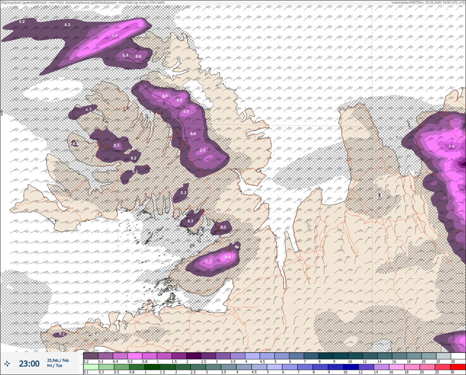Click the four-pointed star icon beside 23:00
This screenshot has width=466, height=375.
tap(7, 363)
